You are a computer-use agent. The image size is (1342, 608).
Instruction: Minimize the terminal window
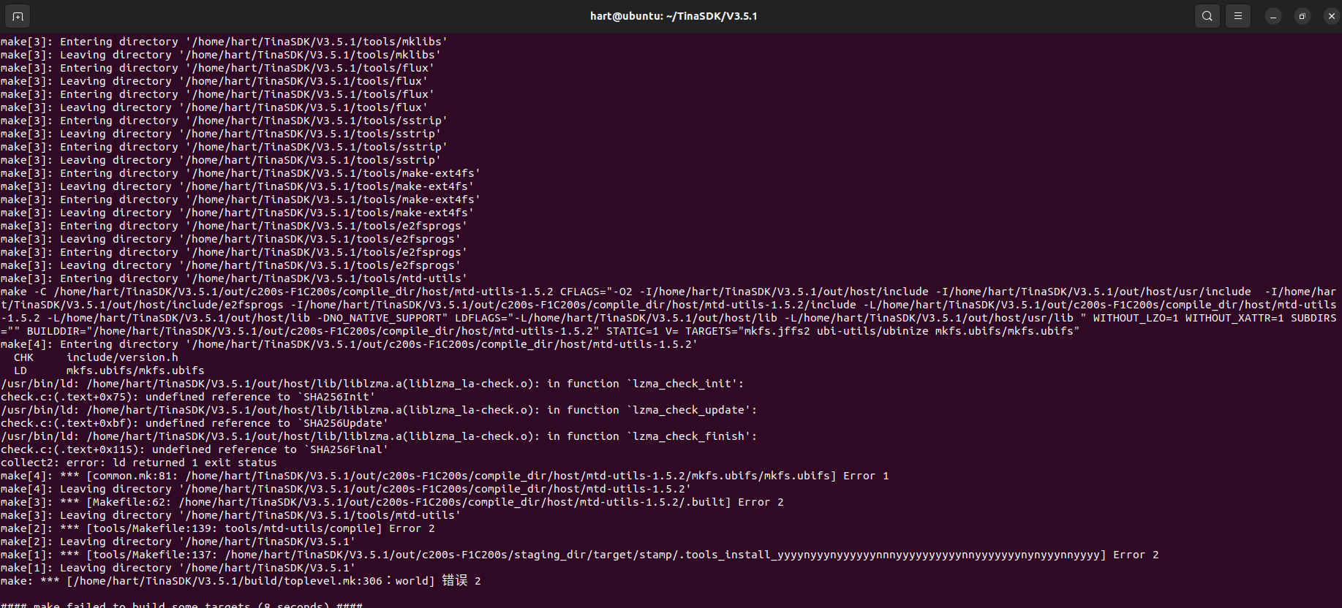pos(1273,16)
